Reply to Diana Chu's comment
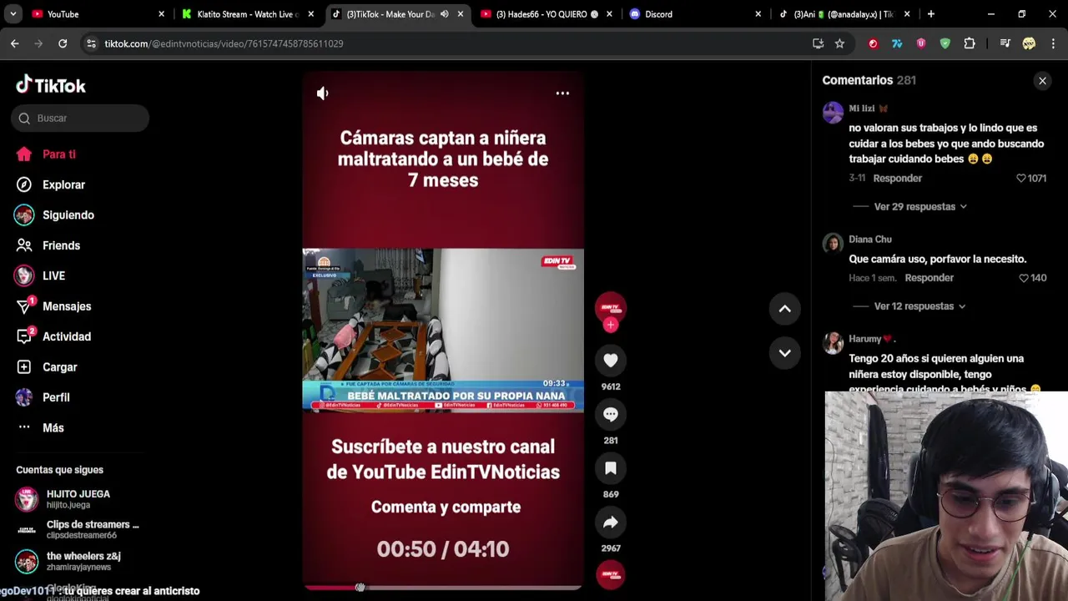Screen dimensions: 1068x601 (929, 278)
